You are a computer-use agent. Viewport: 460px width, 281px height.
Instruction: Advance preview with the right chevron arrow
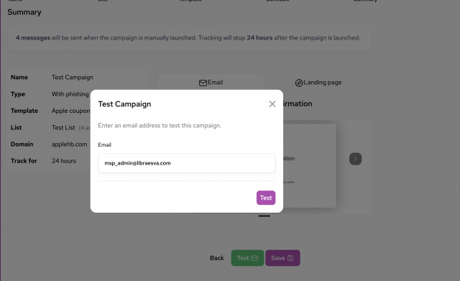355,159
